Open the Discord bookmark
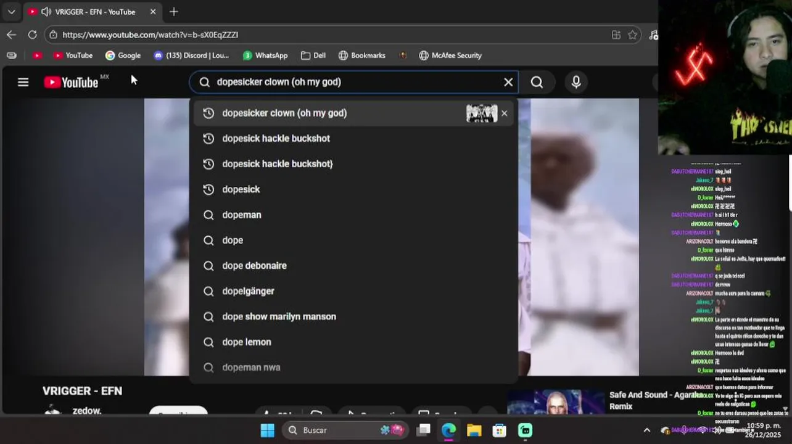Viewport: 792px width, 444px height. tap(191, 55)
